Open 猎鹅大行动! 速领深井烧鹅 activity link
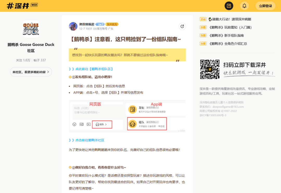 [x=230, y=19]
